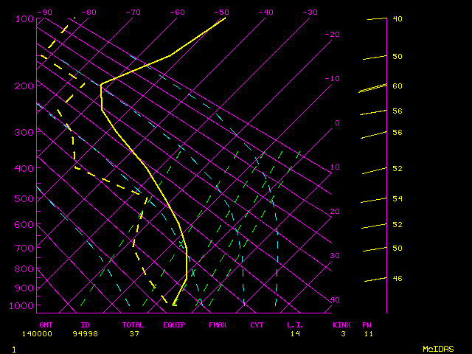The image size is (472, 354).
Task: Select the wind speed value 46
Action: tap(397, 278)
